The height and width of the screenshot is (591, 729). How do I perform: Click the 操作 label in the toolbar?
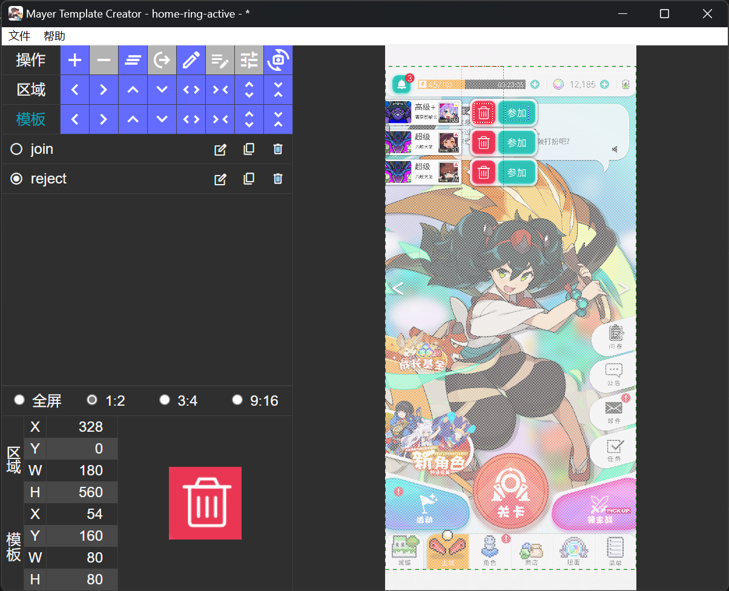pos(31,60)
